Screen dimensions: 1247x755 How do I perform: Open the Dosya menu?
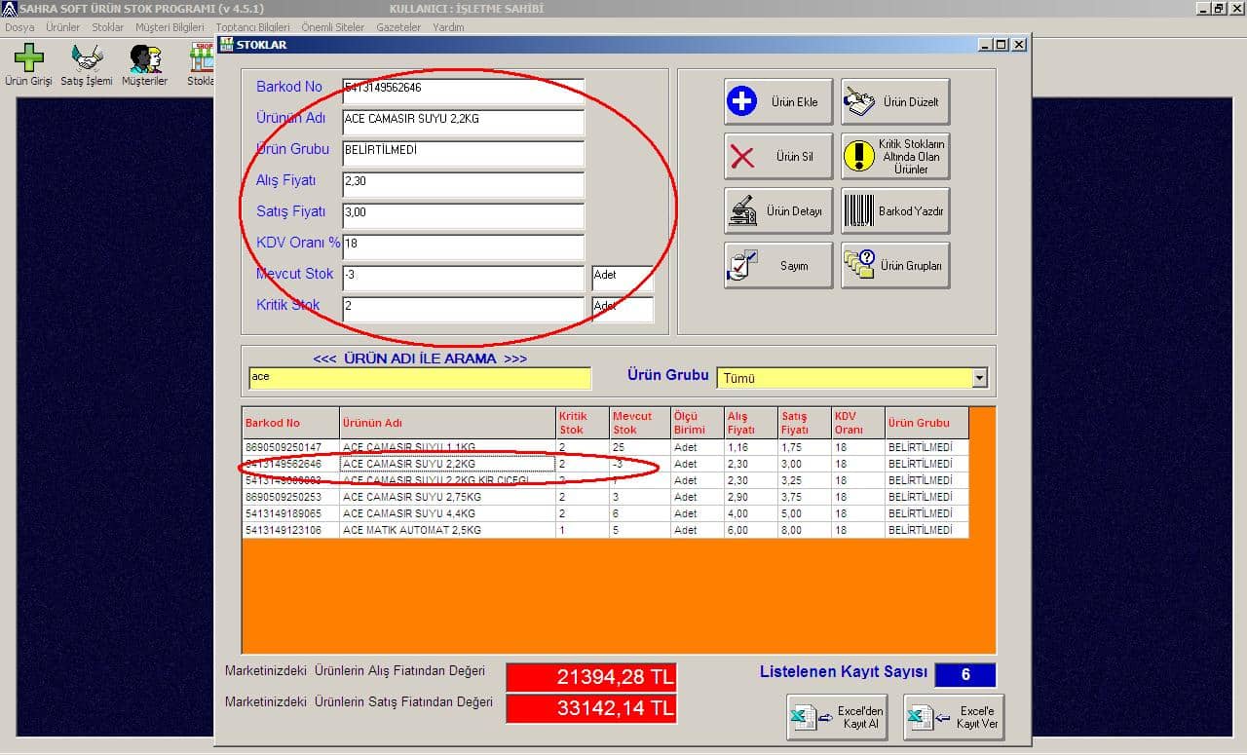point(19,27)
